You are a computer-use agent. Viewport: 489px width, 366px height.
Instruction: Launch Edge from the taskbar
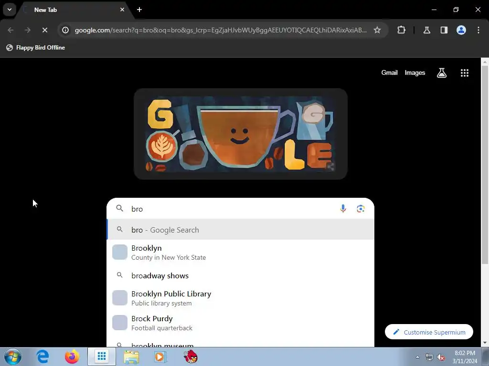click(43, 356)
